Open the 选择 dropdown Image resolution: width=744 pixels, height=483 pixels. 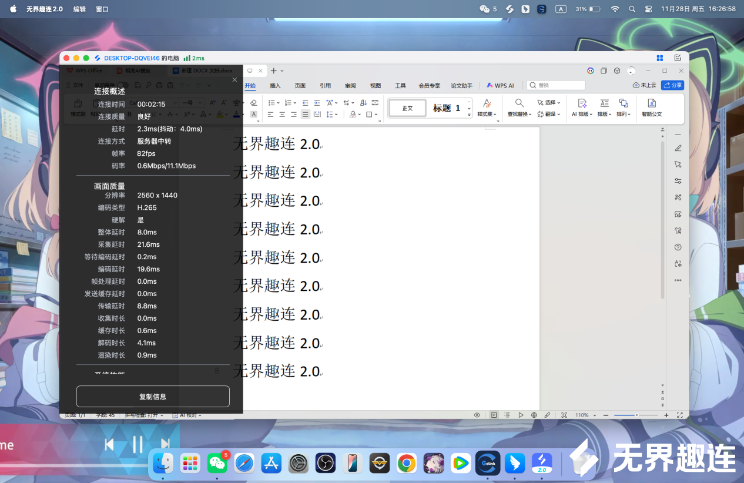click(549, 102)
